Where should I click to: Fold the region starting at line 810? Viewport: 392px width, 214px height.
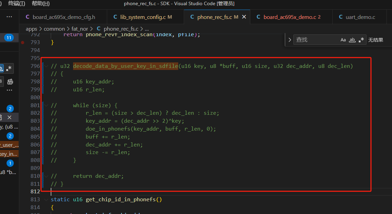pyautogui.click(x=47, y=176)
